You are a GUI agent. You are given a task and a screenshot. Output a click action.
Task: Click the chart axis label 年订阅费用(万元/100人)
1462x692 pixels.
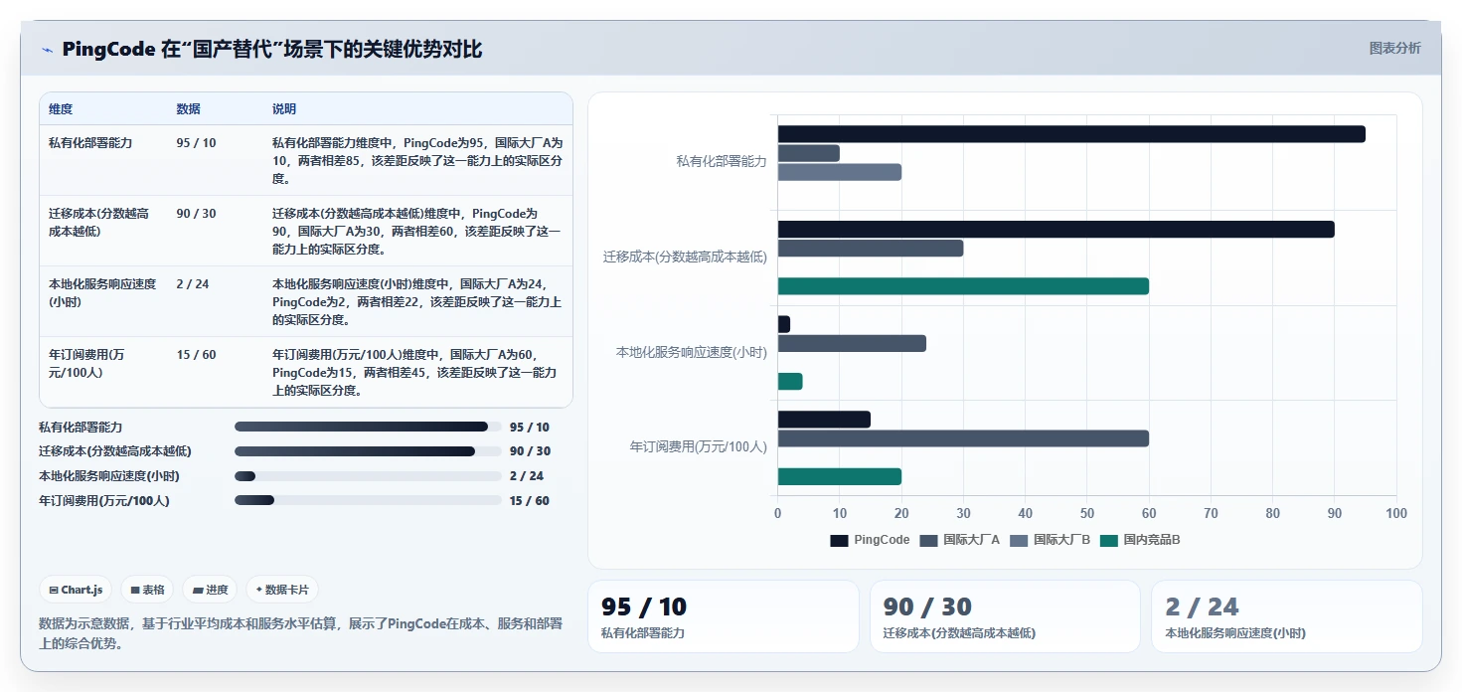pyautogui.click(x=699, y=446)
